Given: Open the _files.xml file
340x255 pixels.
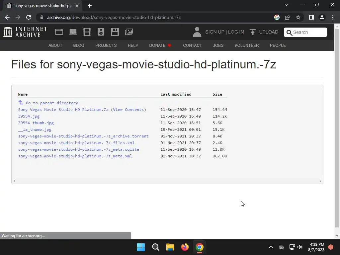Looking at the screenshot, I should (76, 143).
